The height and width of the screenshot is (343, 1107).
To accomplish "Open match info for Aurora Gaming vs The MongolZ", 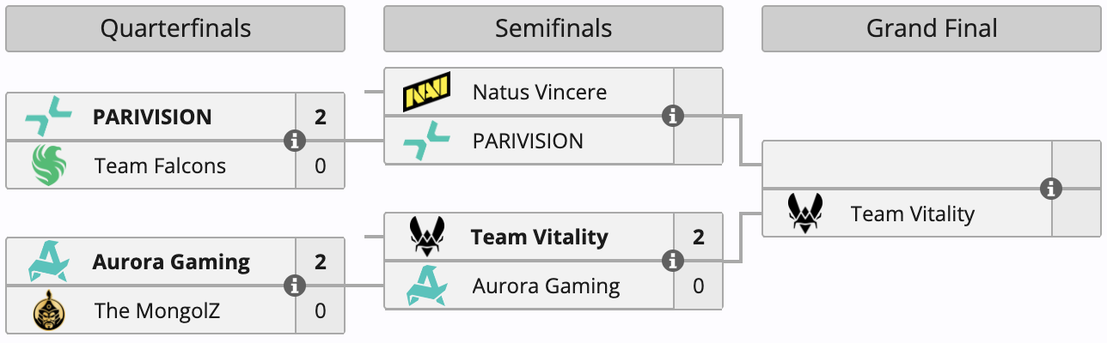I will 295,286.
